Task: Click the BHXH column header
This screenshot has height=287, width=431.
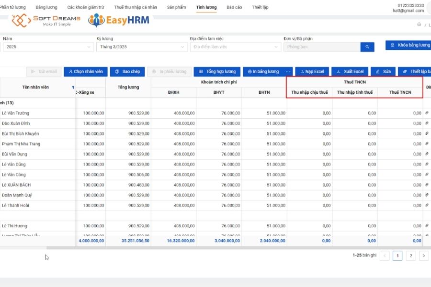Action: (174, 92)
